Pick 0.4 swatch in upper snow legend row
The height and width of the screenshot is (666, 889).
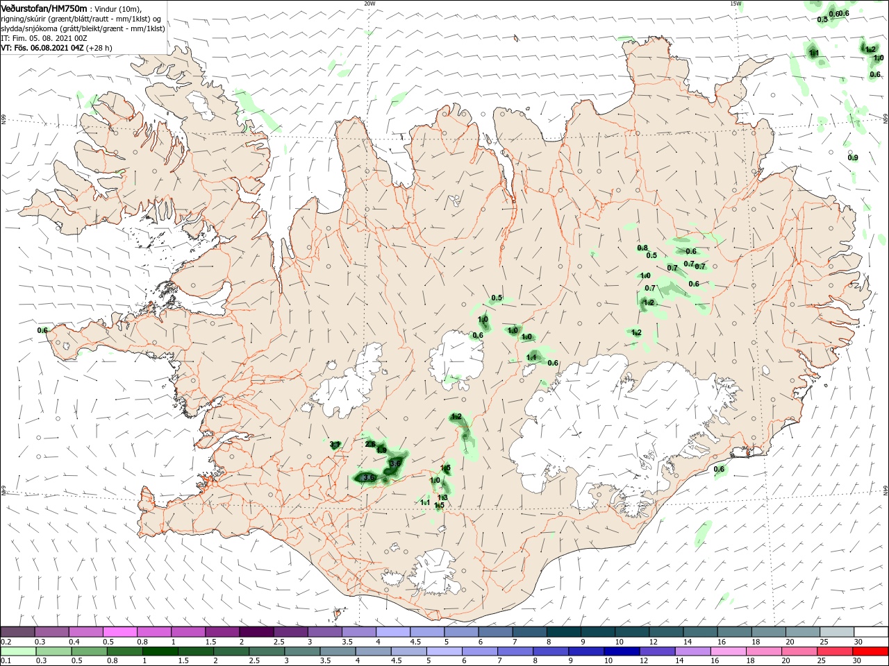(x=85, y=632)
